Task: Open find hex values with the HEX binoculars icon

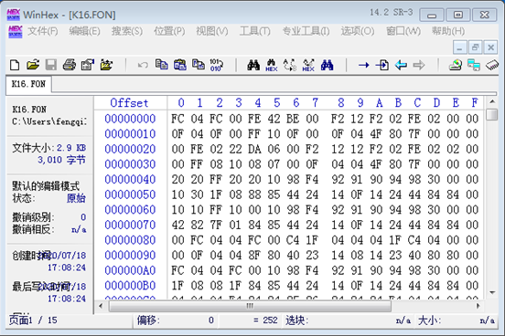Action: pyautogui.click(x=272, y=65)
